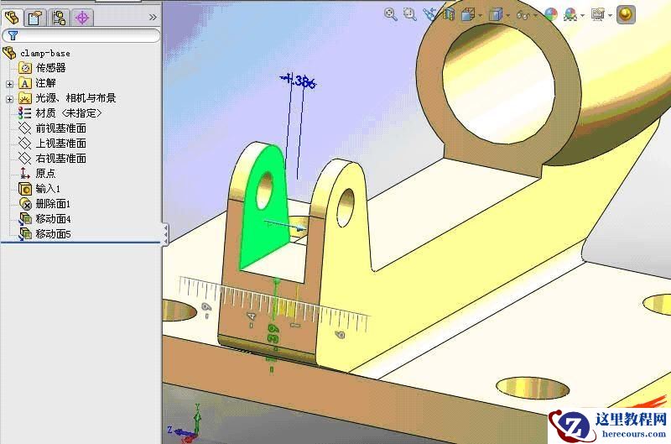Select the 上视基准面 top plane

(x=60, y=143)
